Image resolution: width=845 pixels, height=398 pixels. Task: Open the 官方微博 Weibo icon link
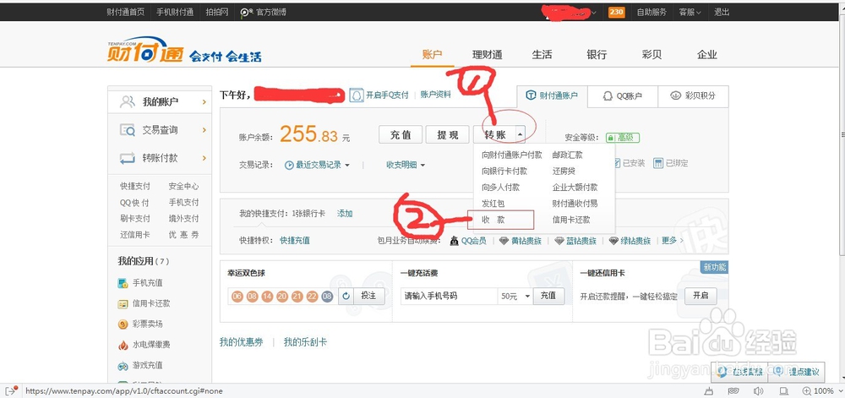pos(247,13)
